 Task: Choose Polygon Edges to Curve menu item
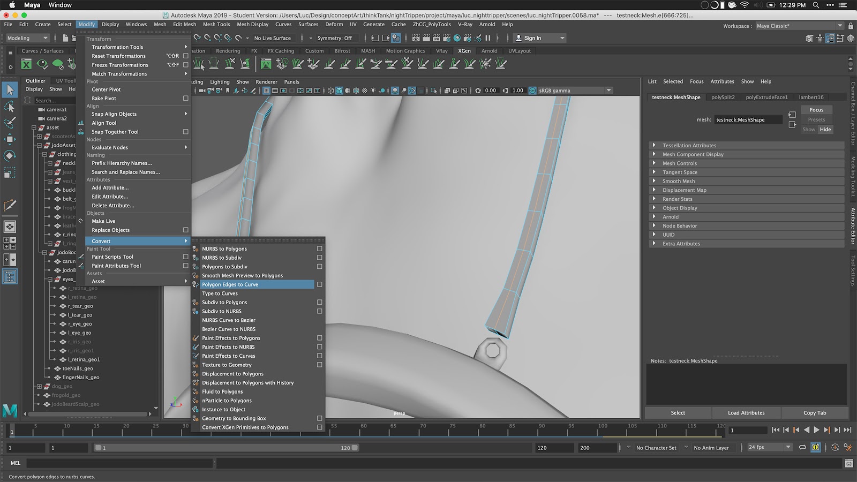pos(230,284)
